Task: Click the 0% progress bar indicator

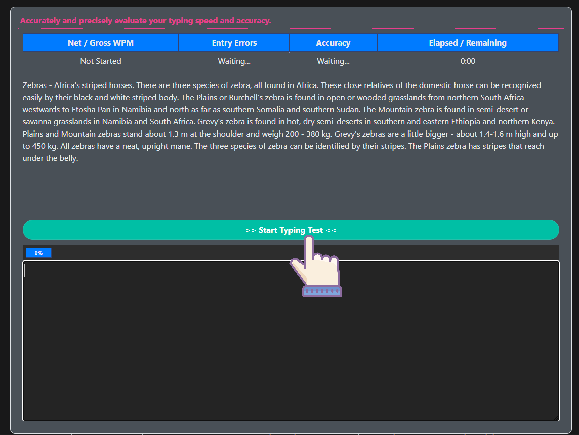Action: pos(38,253)
